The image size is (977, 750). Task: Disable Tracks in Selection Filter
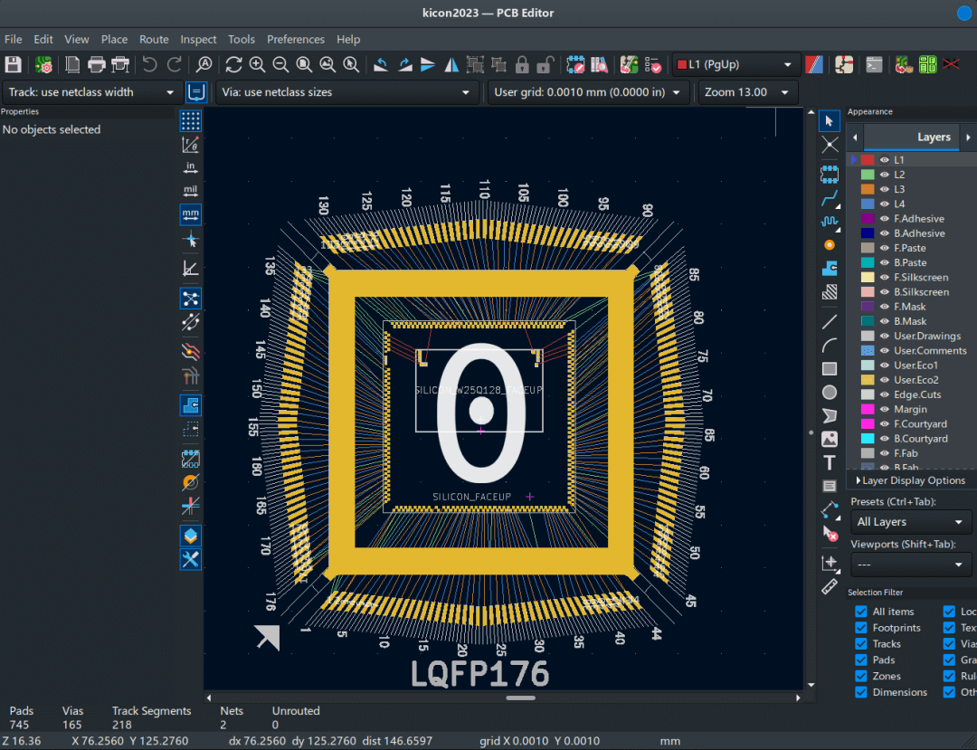click(861, 644)
